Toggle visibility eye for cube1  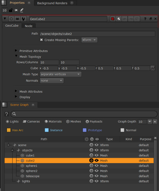[x=97, y=155]
